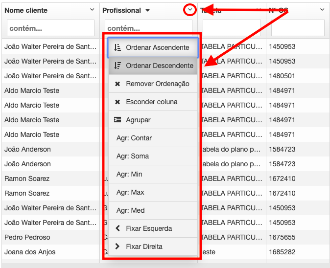Viewport: 330px width, 268px height.
Task: Click the Profissional sort direction arrow
Action: (148, 10)
